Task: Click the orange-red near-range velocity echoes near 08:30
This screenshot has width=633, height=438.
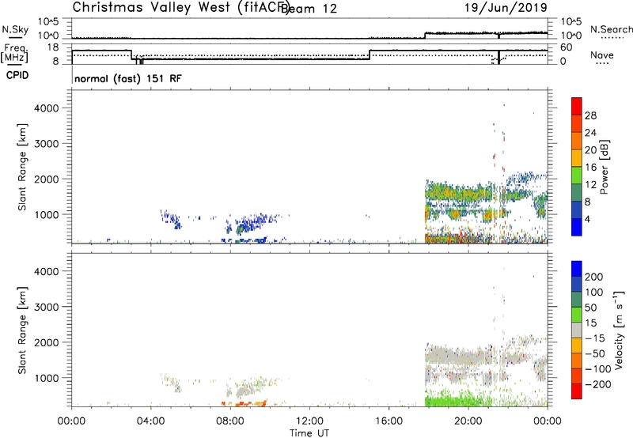Action: coord(244,402)
